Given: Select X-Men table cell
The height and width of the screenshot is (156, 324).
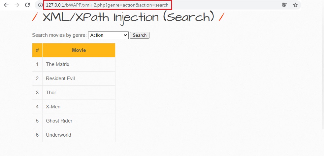Looking at the screenshot, I should 79,107.
